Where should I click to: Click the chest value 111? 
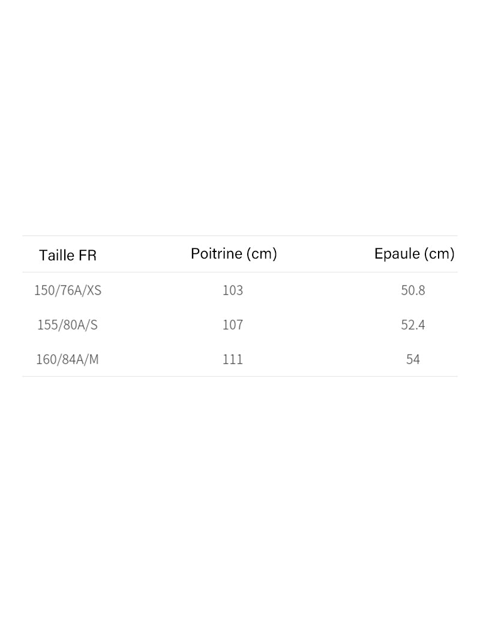(233, 359)
